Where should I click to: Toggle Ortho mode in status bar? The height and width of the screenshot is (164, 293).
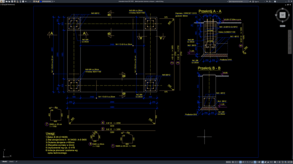[x=240, y=162]
